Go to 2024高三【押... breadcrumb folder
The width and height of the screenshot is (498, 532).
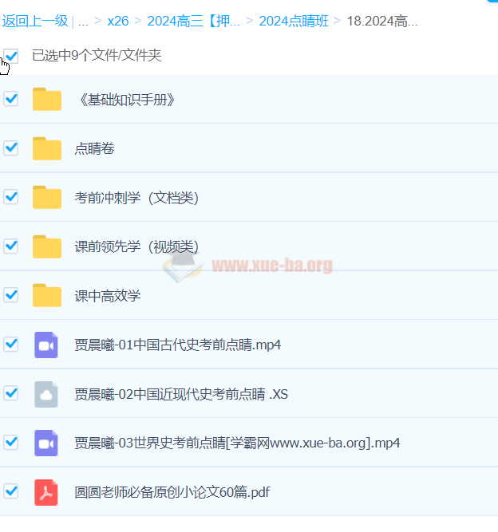tap(193, 22)
